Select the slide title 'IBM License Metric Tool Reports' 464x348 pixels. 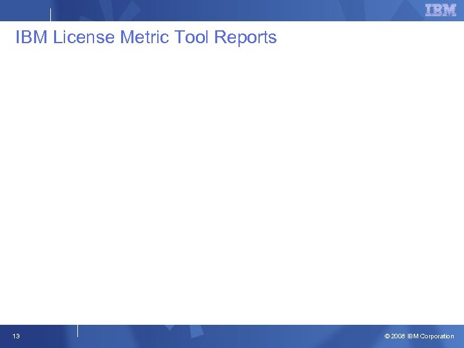[146, 37]
